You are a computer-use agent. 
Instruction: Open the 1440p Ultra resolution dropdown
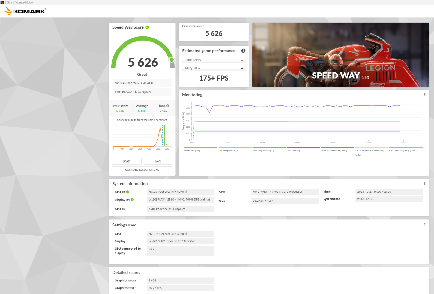[x=214, y=68]
